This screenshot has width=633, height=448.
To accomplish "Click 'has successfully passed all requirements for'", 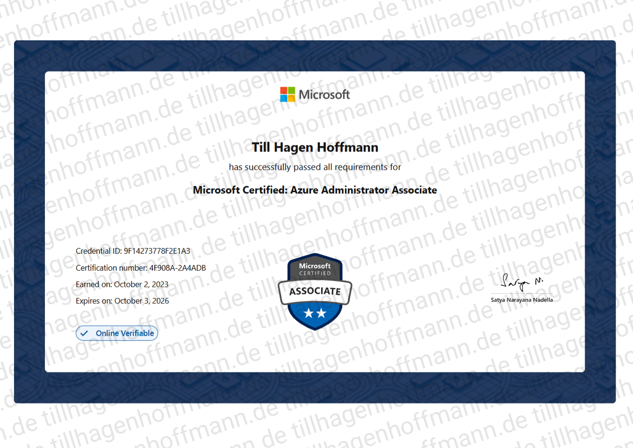I will [x=315, y=167].
